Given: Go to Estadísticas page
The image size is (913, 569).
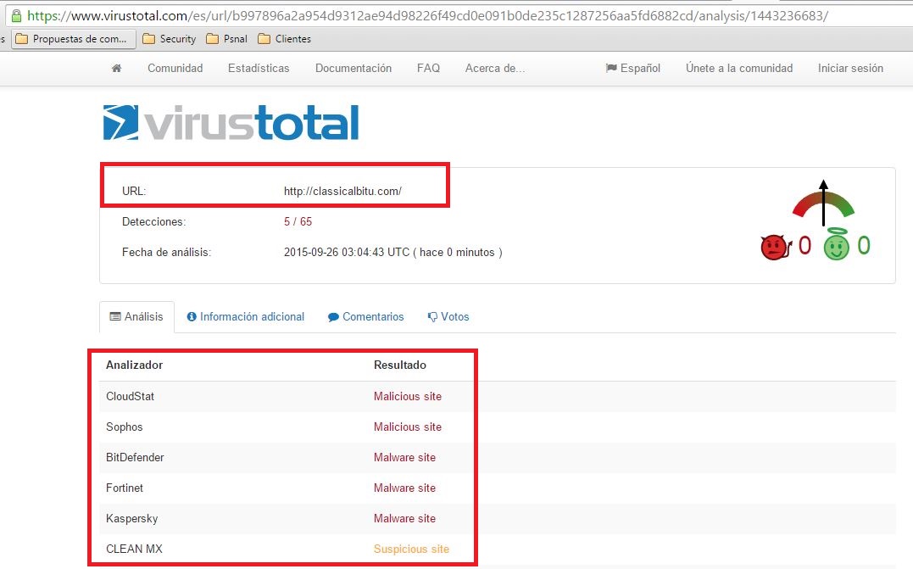Looking at the screenshot, I should point(259,69).
